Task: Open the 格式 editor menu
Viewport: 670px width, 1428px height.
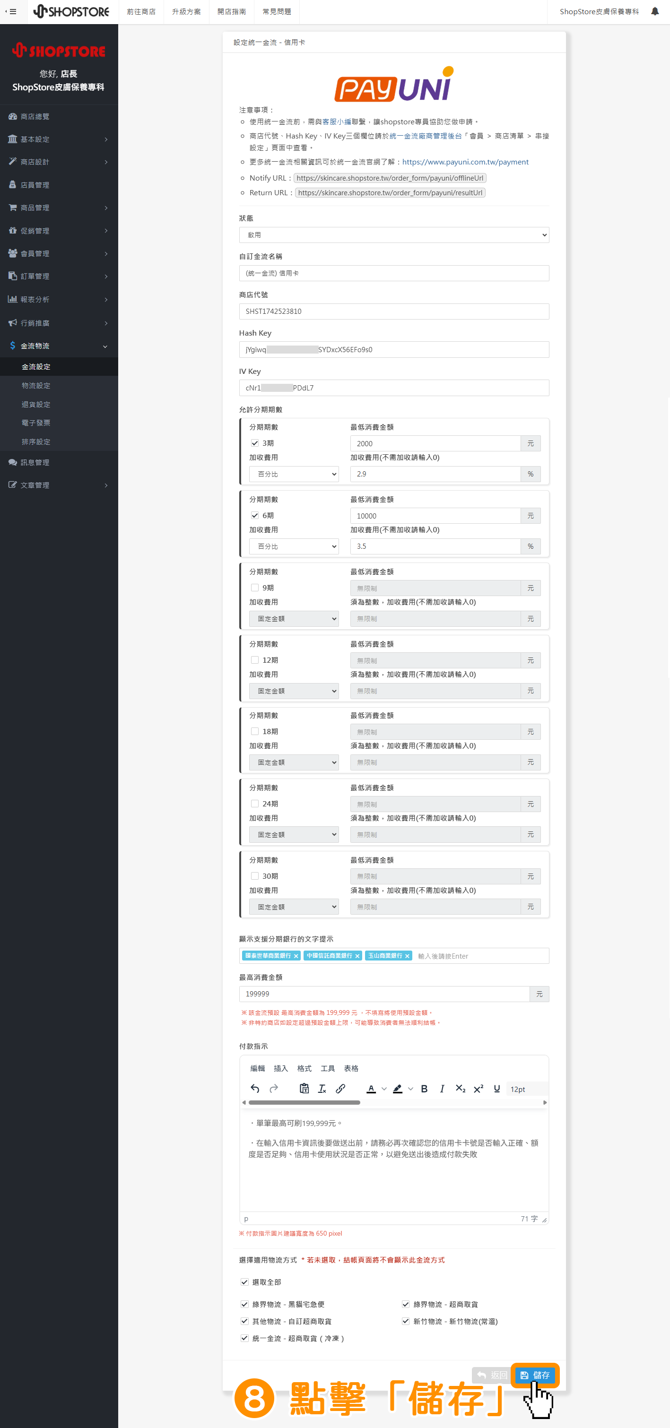Action: click(x=305, y=1068)
